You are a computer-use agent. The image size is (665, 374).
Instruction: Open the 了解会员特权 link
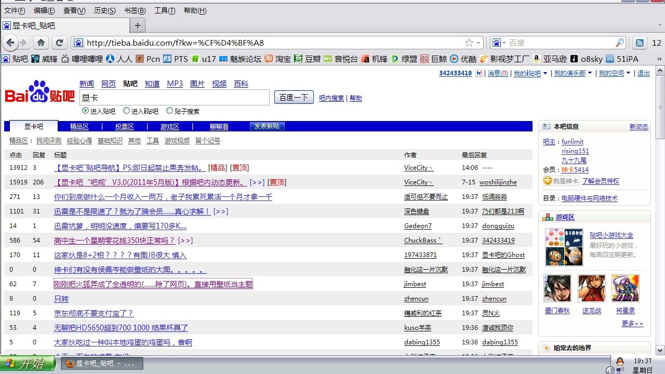(x=601, y=181)
